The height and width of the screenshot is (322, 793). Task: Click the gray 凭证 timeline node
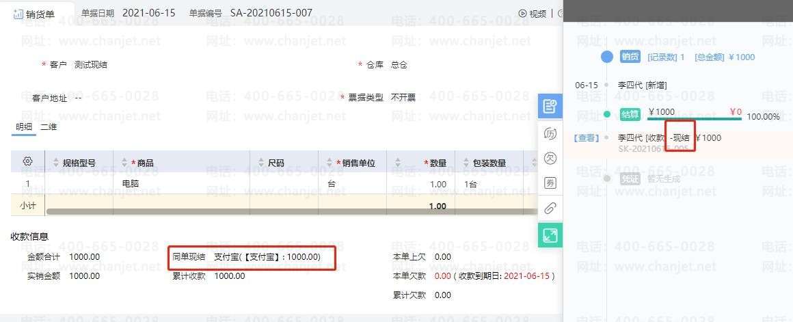click(x=607, y=178)
